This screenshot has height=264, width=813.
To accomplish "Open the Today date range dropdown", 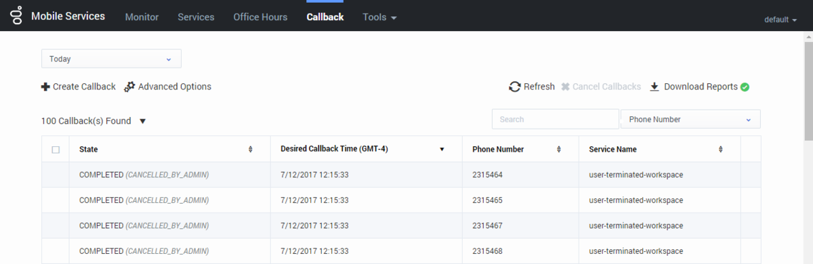I will [111, 59].
